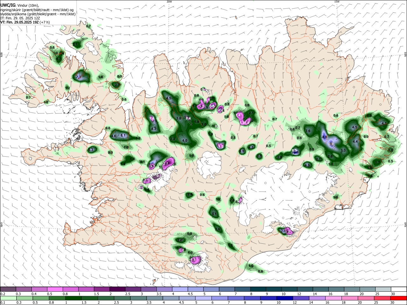This screenshot has height=305, width=407.
Task: Click the 'UWC/IG: Vindur (10m)' title text
Action: click(20, 5)
